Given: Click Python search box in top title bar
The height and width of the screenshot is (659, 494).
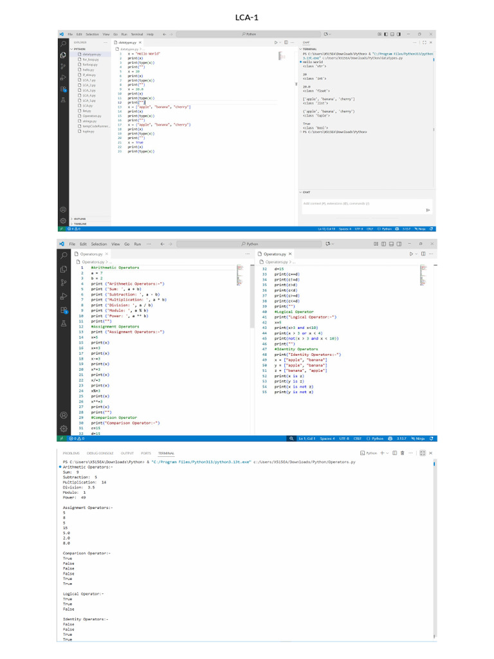Looking at the screenshot, I should 249,34.
